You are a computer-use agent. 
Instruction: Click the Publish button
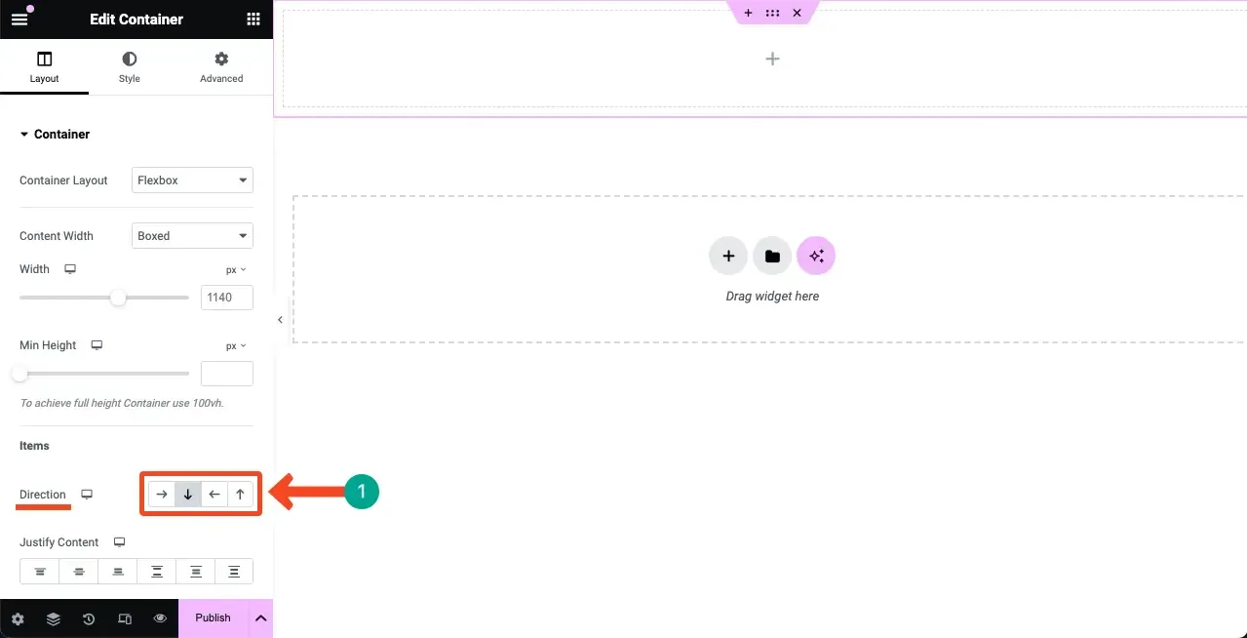click(x=213, y=618)
